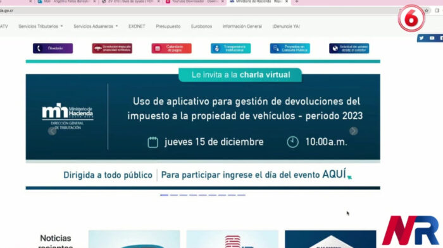Open the Calendario de pagos button
The image size is (443, 248).
click(172, 48)
